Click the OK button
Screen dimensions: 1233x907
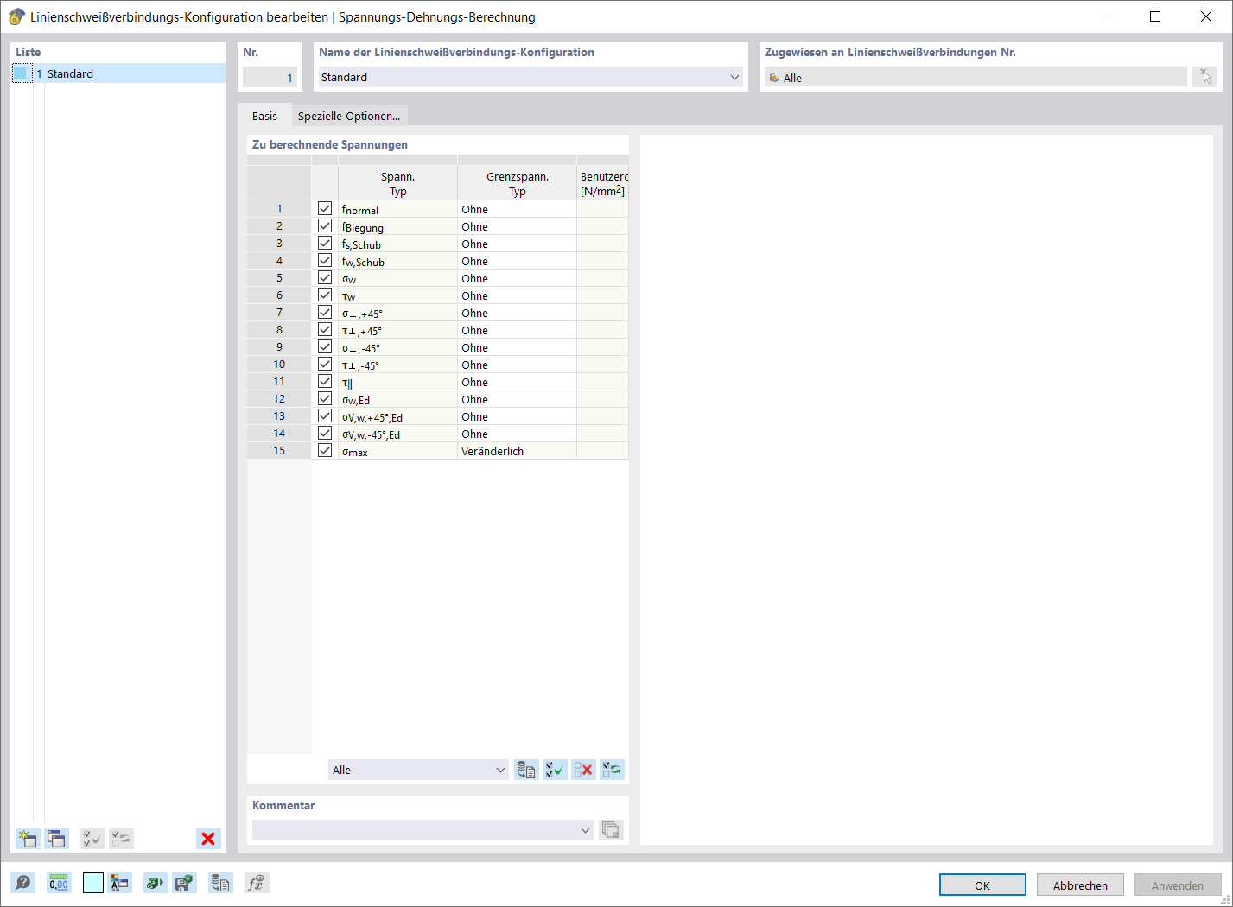pyautogui.click(x=982, y=885)
